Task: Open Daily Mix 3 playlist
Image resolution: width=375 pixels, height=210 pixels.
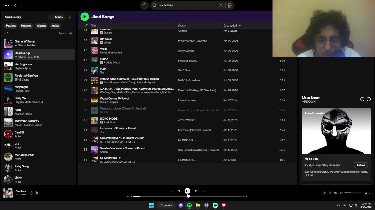Action: point(39,100)
